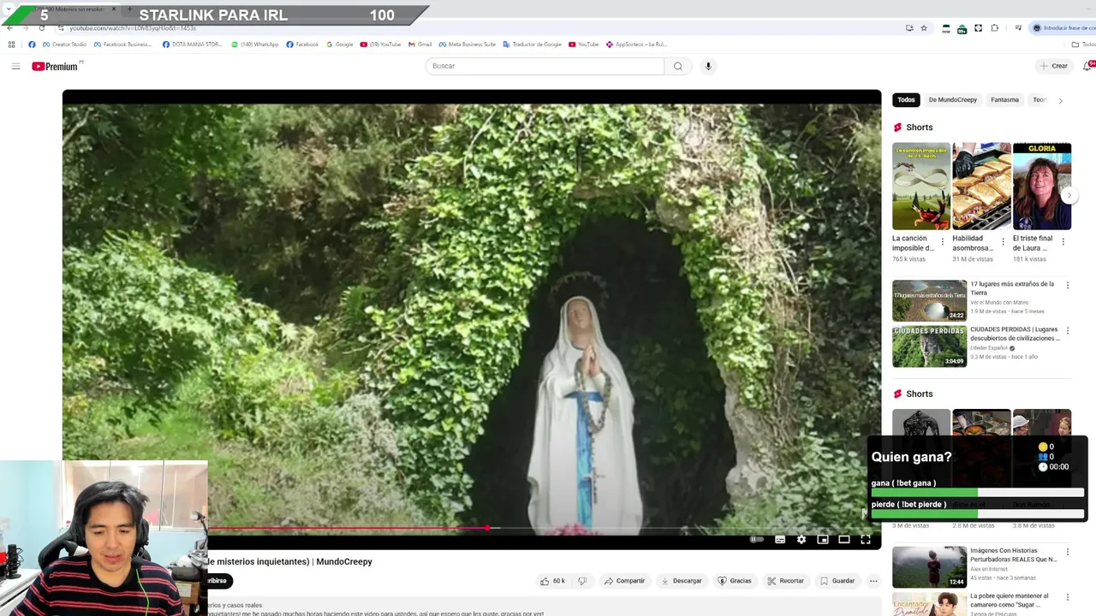Go back in browser navigation
Viewport: 1096px width, 616px height.
[9, 28]
